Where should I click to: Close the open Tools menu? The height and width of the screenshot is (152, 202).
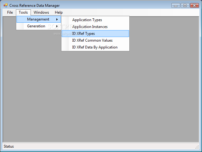(23, 12)
